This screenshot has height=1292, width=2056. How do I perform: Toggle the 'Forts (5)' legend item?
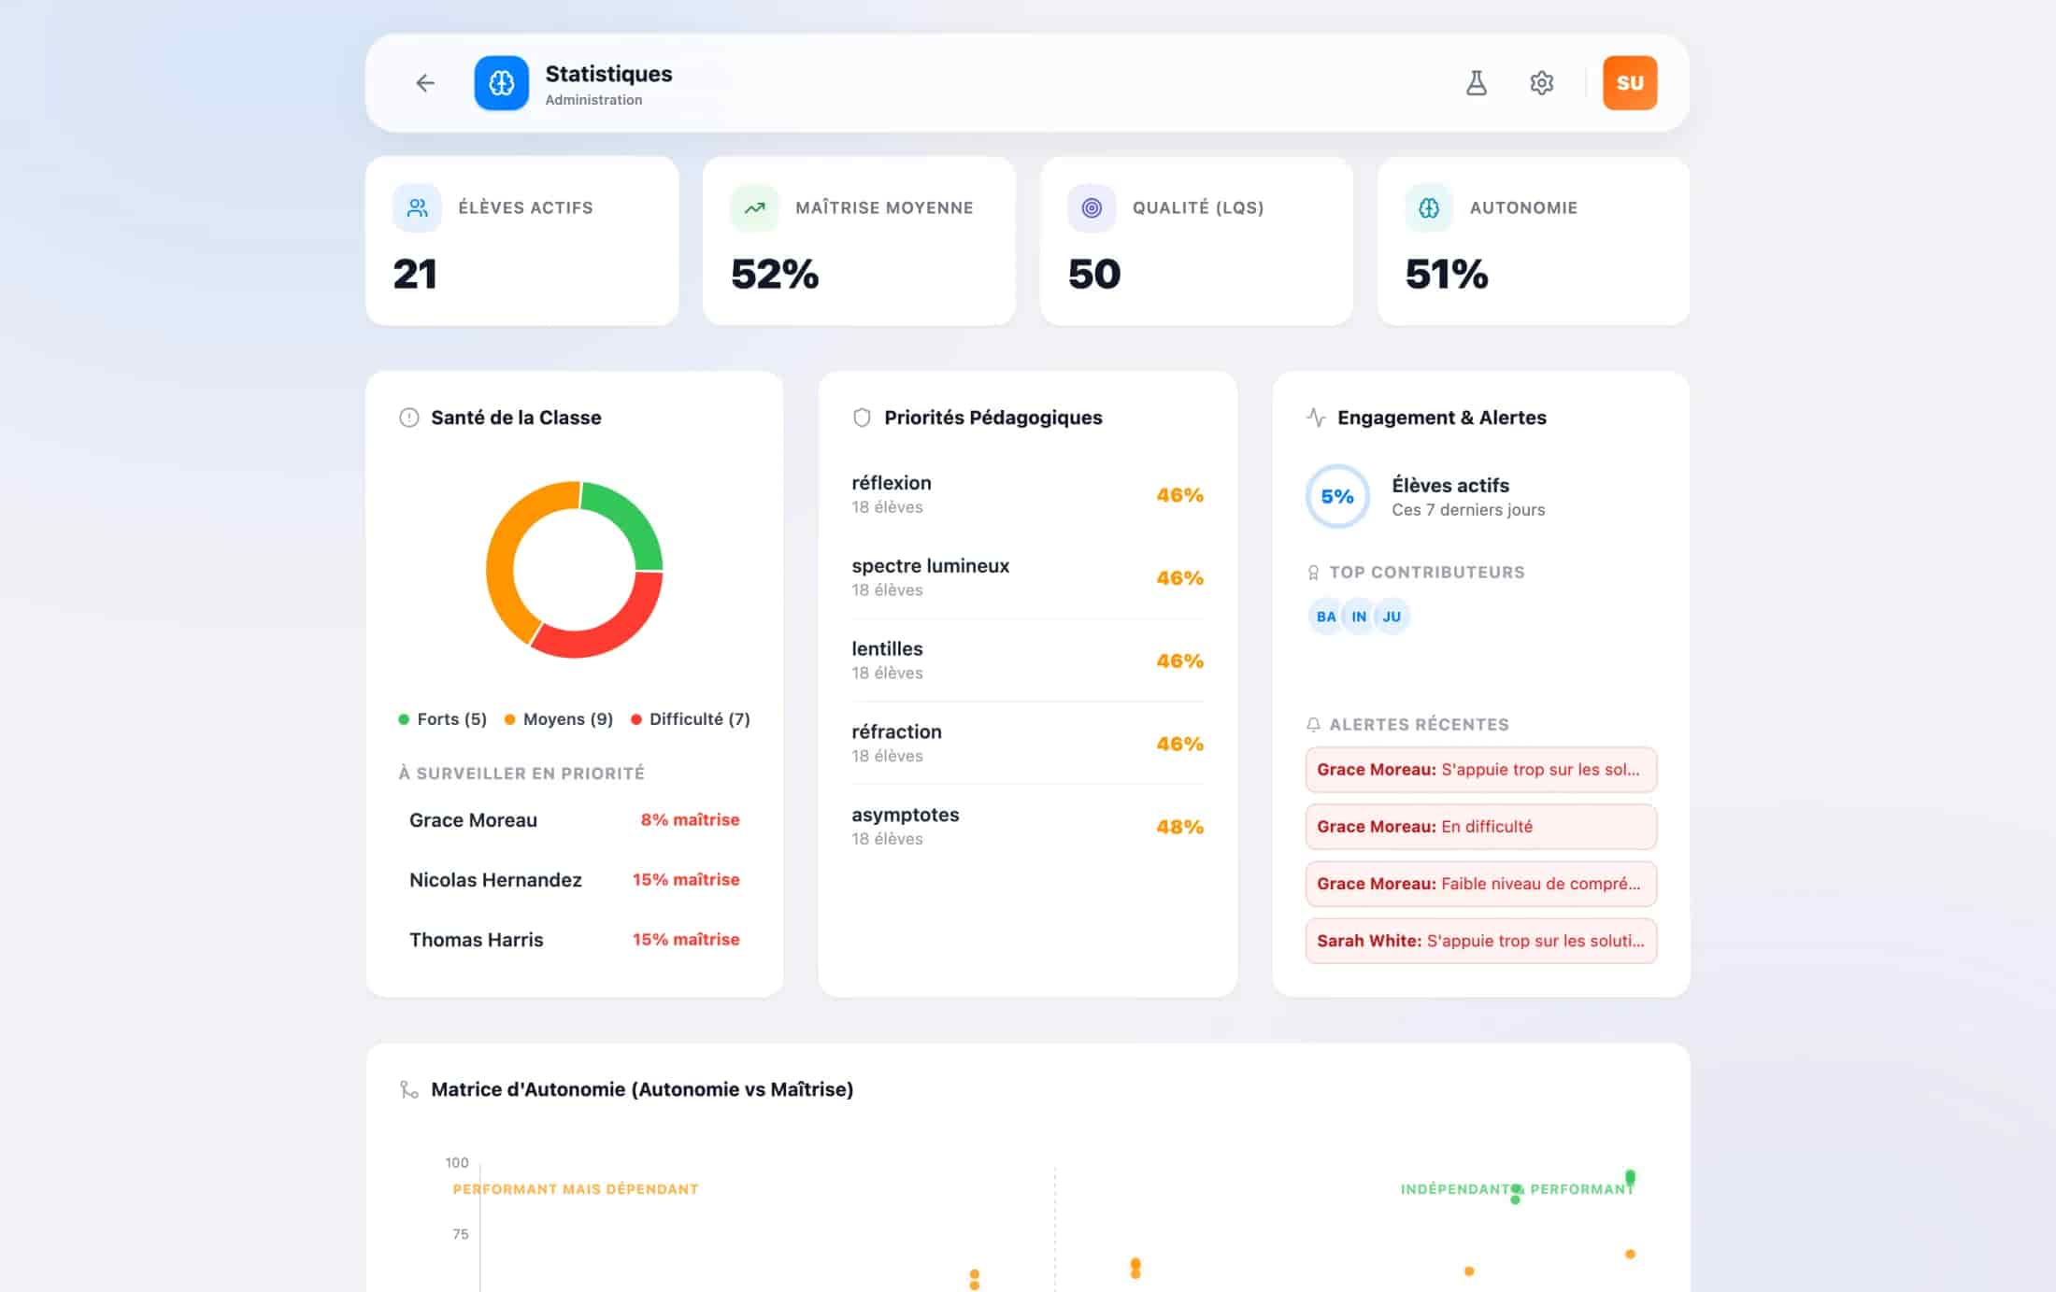pyautogui.click(x=443, y=719)
